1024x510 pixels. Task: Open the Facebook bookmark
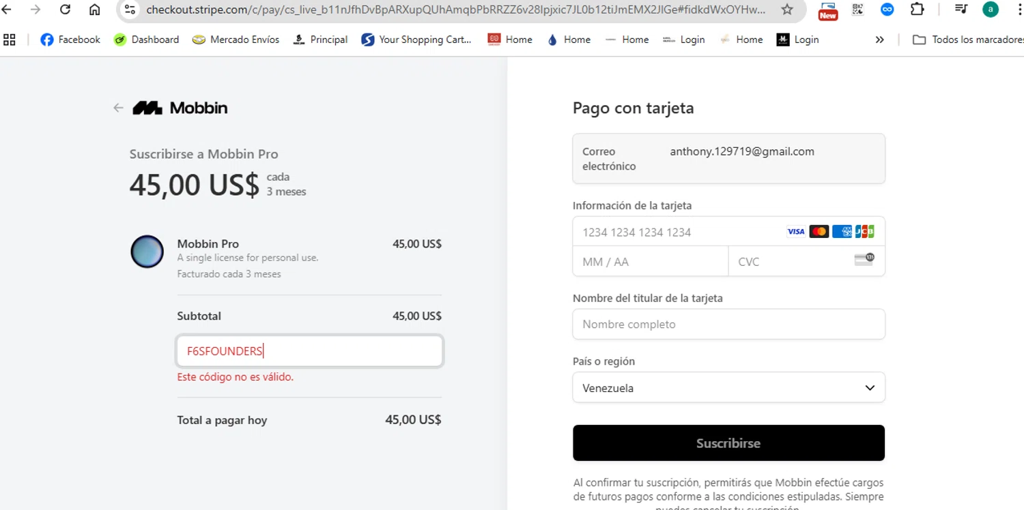[70, 40]
